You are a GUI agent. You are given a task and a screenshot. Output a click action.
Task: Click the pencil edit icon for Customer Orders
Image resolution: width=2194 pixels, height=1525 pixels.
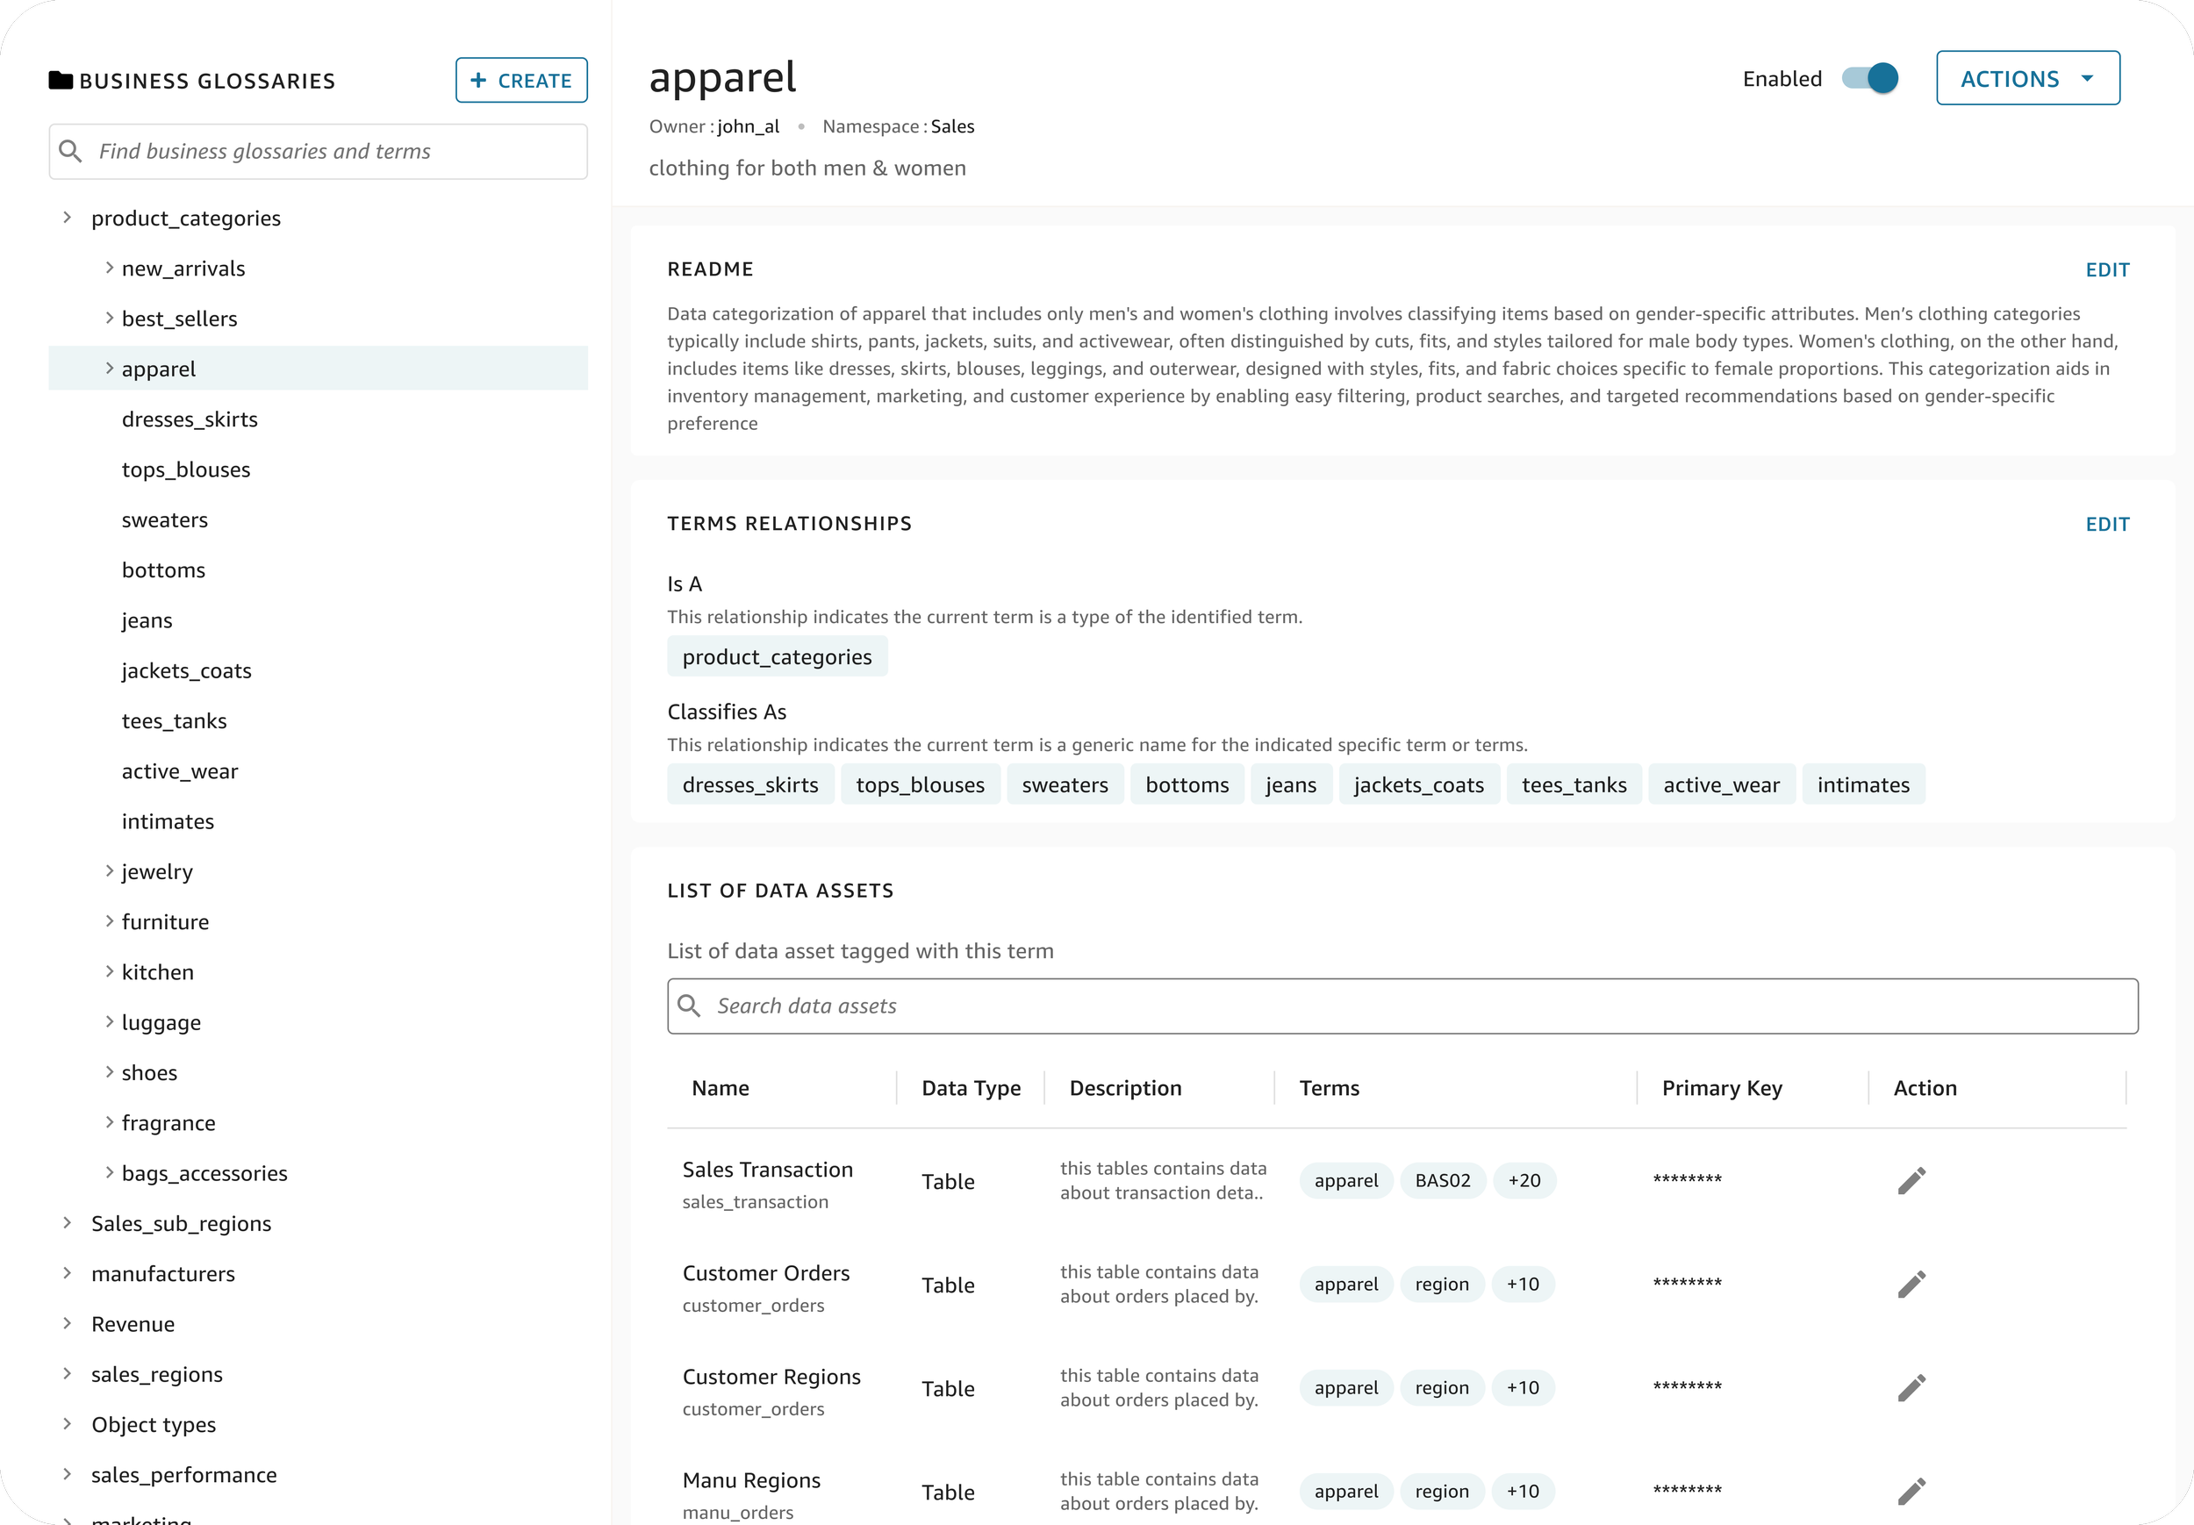click(1911, 1285)
